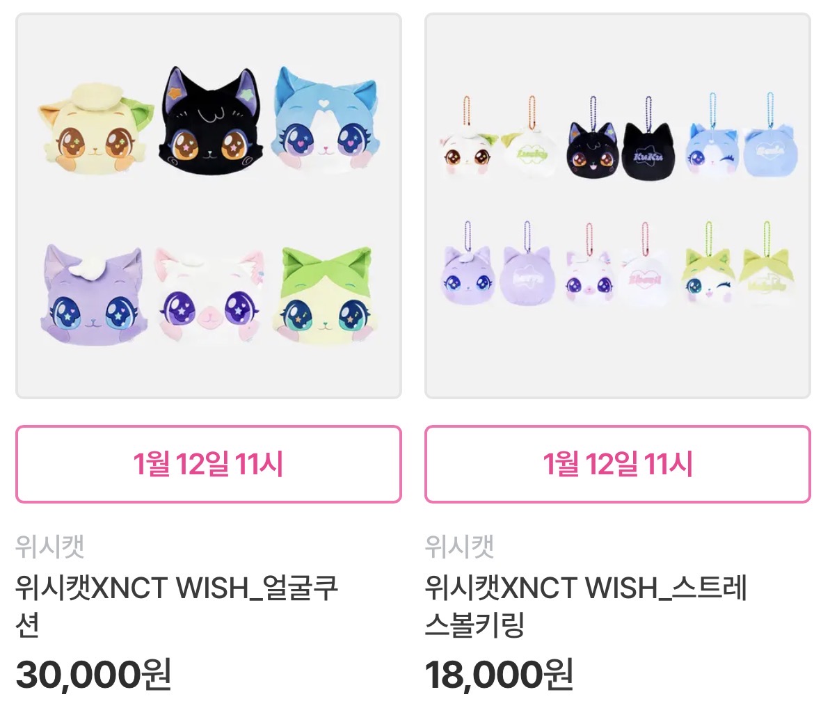Click the 18,000원 price

point(499,675)
